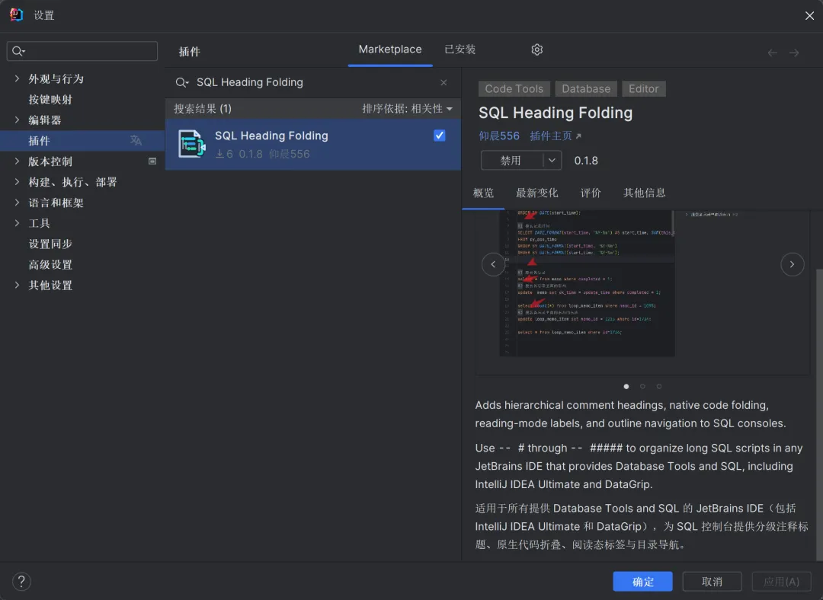This screenshot has width=823, height=600.
Task: Open the 评价 tab
Action: tap(591, 193)
